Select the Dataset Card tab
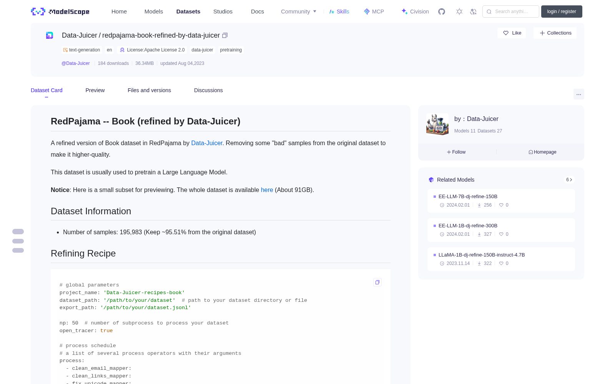The height and width of the screenshot is (384, 615). (x=47, y=90)
